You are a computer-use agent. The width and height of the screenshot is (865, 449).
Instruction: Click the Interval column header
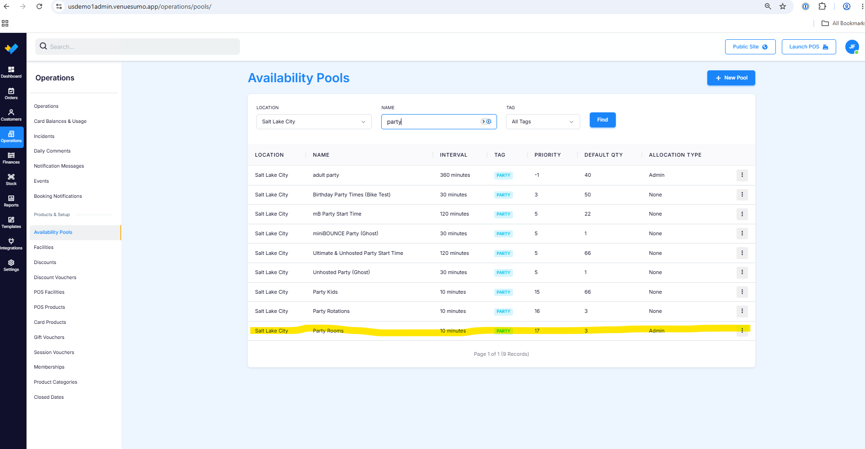point(453,155)
